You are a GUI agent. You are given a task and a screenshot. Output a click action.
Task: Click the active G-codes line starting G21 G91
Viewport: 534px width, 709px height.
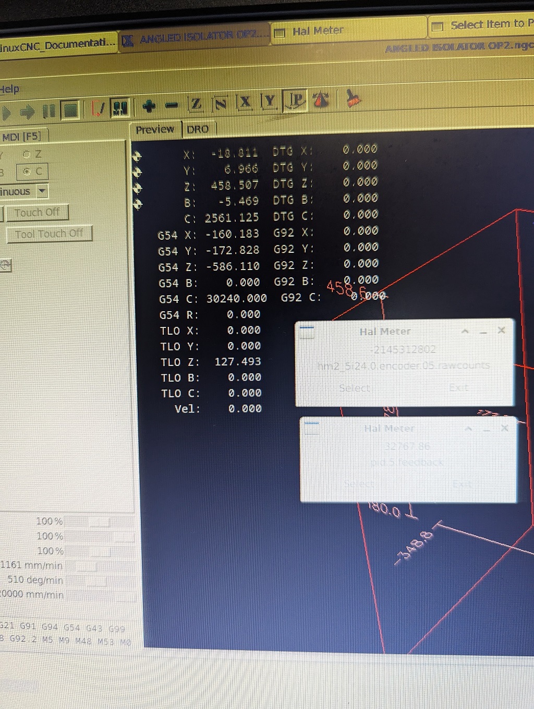tap(62, 628)
